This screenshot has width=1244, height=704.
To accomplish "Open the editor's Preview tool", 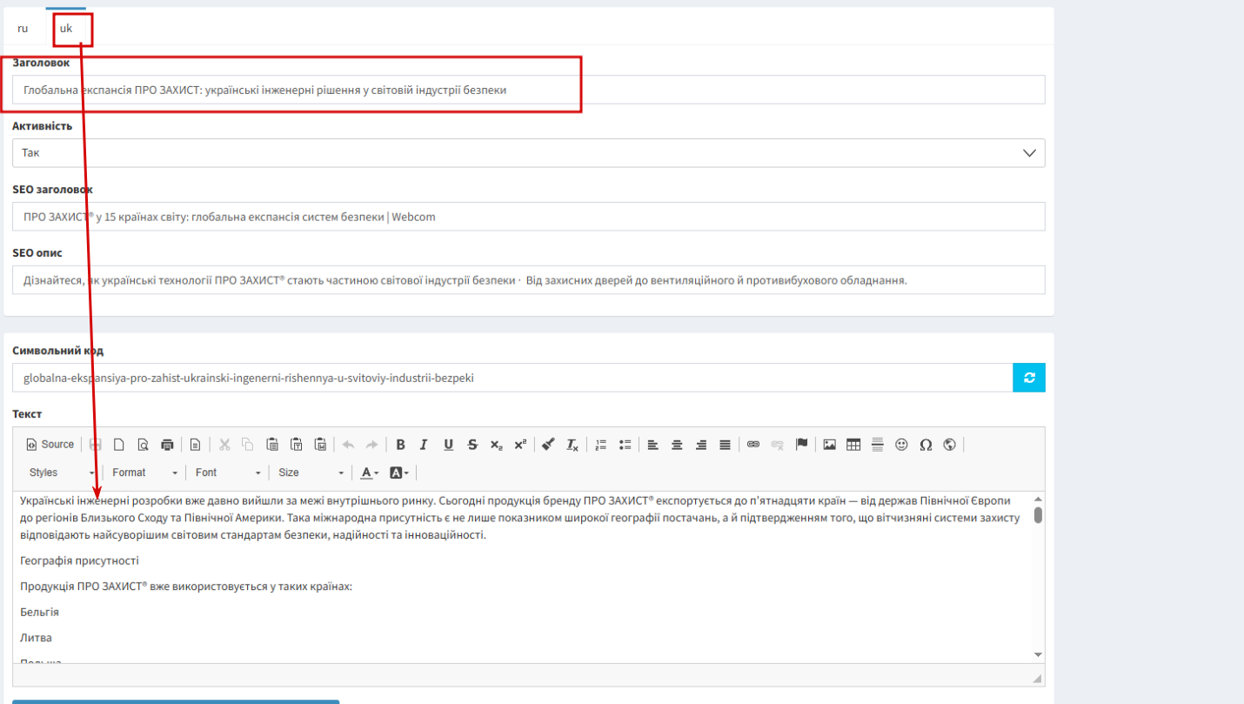I will tap(143, 445).
